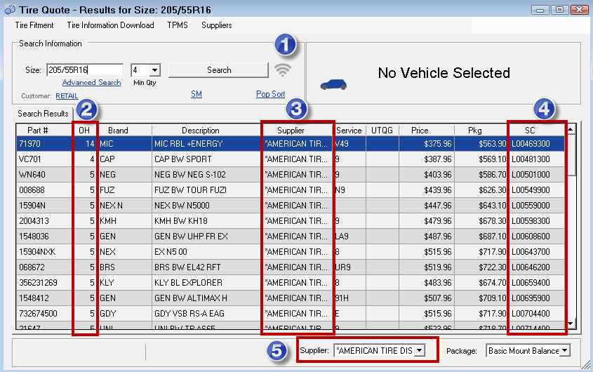Select the Search Results tab
Image resolution: width=593 pixels, height=372 pixels.
coord(43,114)
